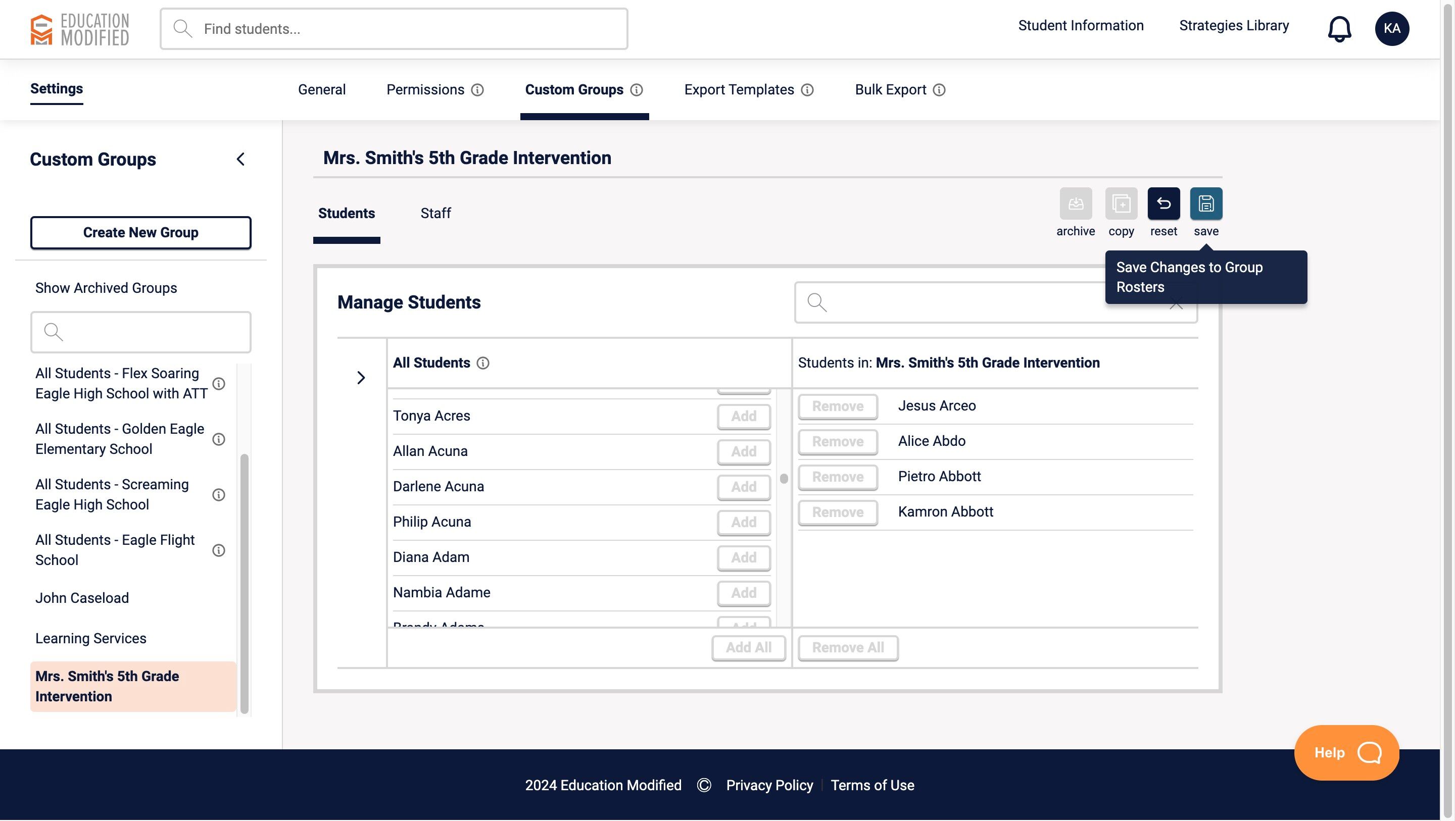
Task: Click the archive group icon
Action: tap(1076, 203)
